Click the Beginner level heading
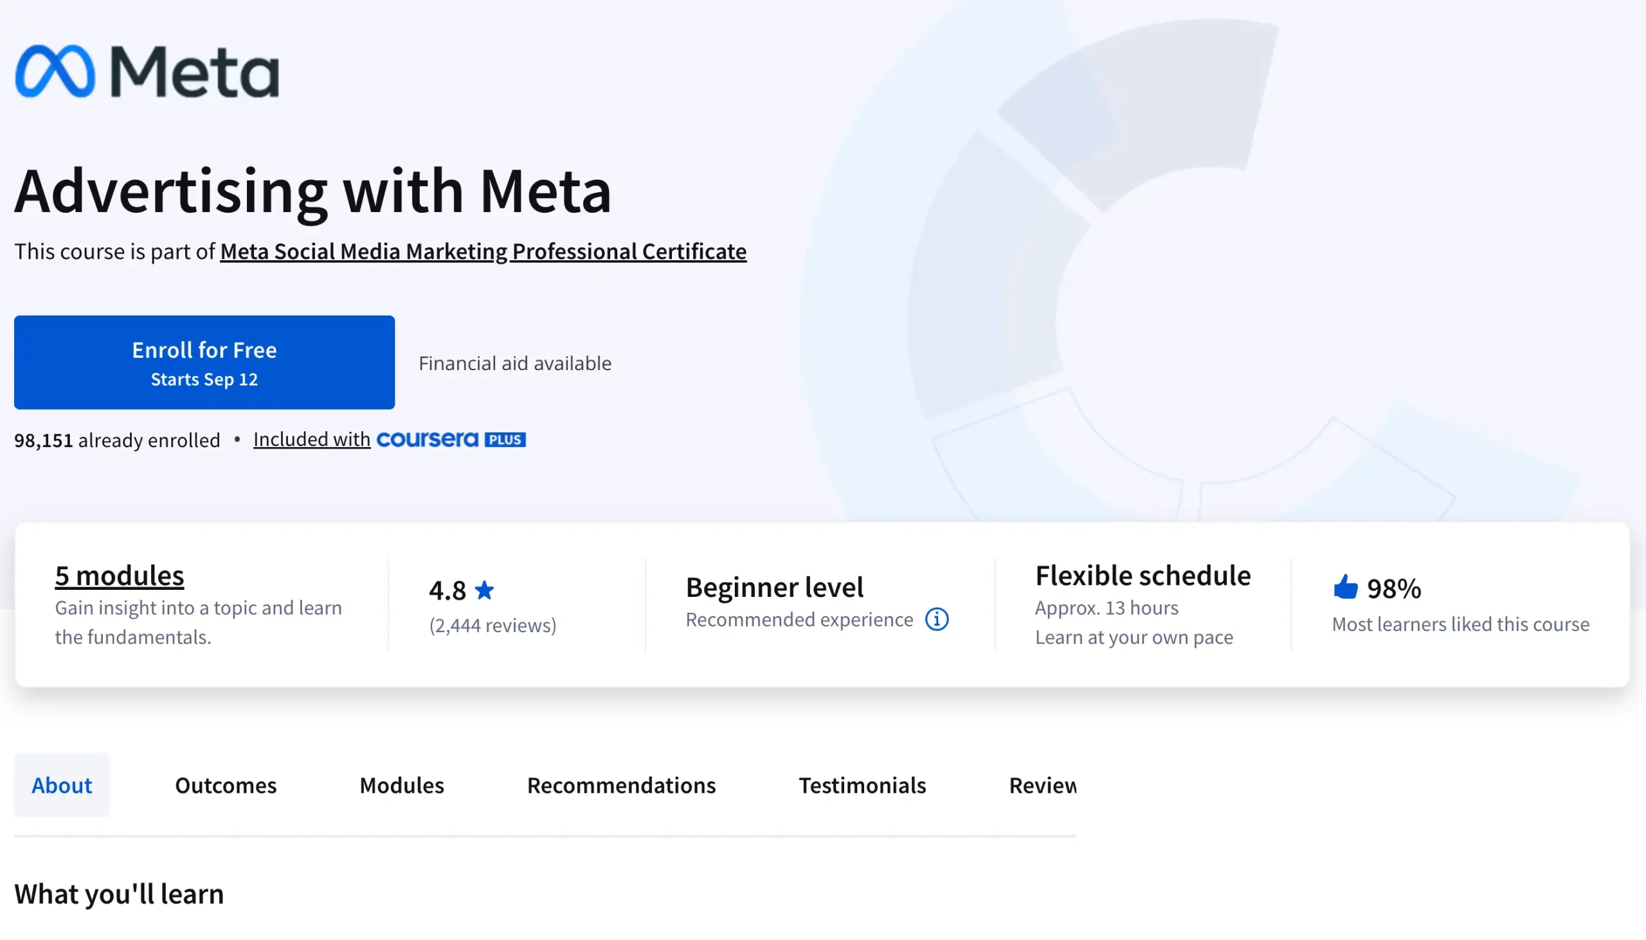The width and height of the screenshot is (1646, 940). 775,587
